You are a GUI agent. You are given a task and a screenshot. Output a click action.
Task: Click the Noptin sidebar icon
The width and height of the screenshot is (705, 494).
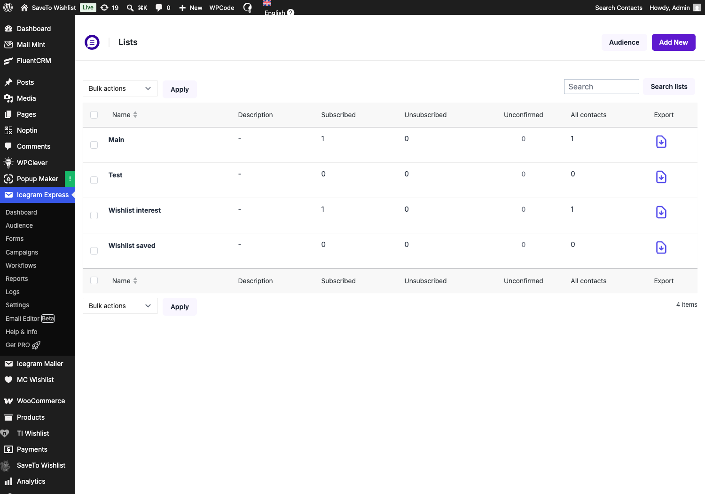click(x=8, y=130)
